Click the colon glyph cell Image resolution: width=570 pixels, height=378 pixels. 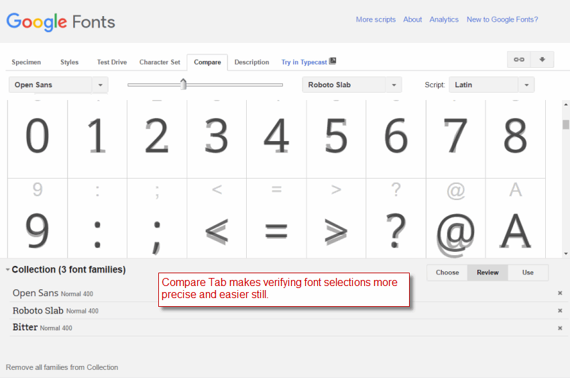click(97, 218)
